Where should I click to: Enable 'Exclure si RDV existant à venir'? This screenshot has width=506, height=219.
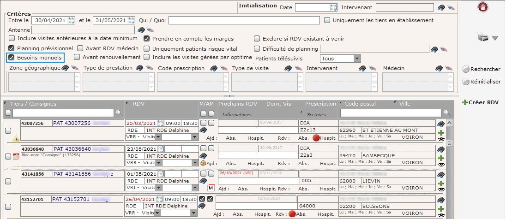257,39
